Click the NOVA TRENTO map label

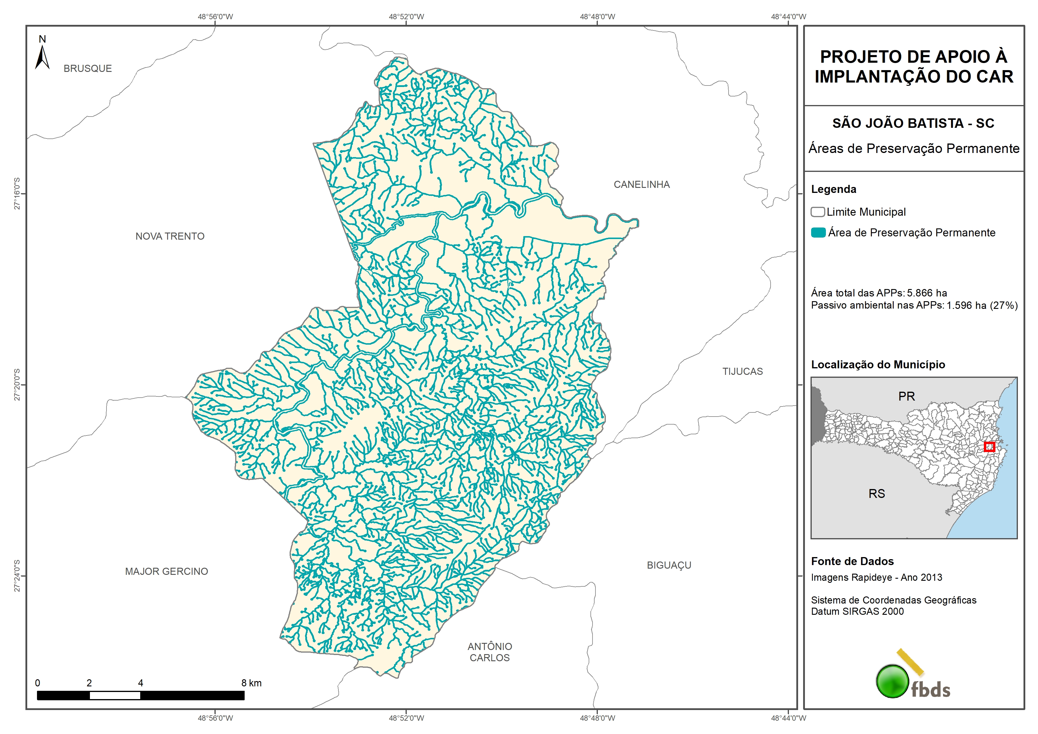coord(170,236)
